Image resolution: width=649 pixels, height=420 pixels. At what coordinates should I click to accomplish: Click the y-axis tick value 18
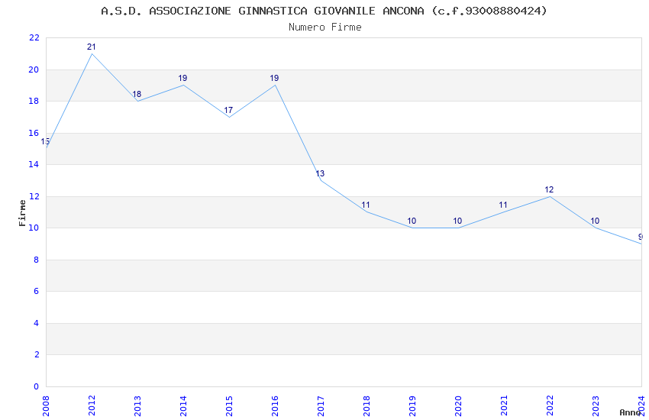34,101
